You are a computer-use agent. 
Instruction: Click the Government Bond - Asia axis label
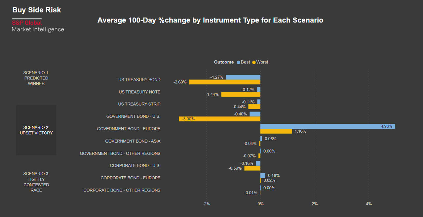(x=133, y=141)
